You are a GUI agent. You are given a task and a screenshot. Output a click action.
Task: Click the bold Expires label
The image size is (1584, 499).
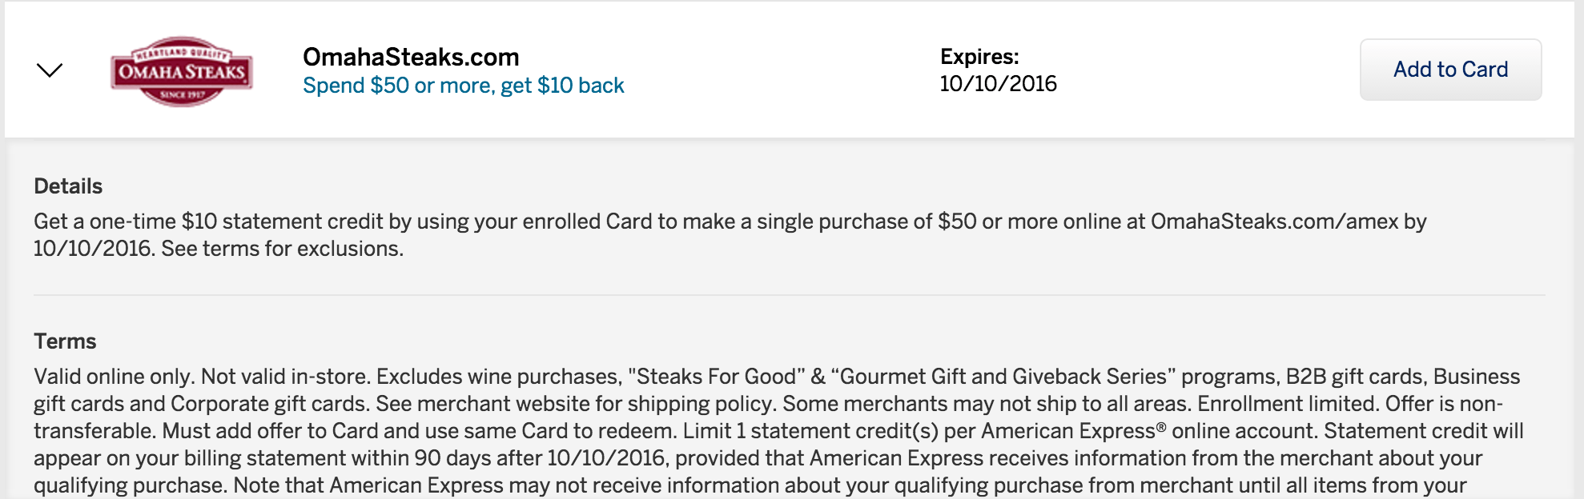(x=979, y=57)
